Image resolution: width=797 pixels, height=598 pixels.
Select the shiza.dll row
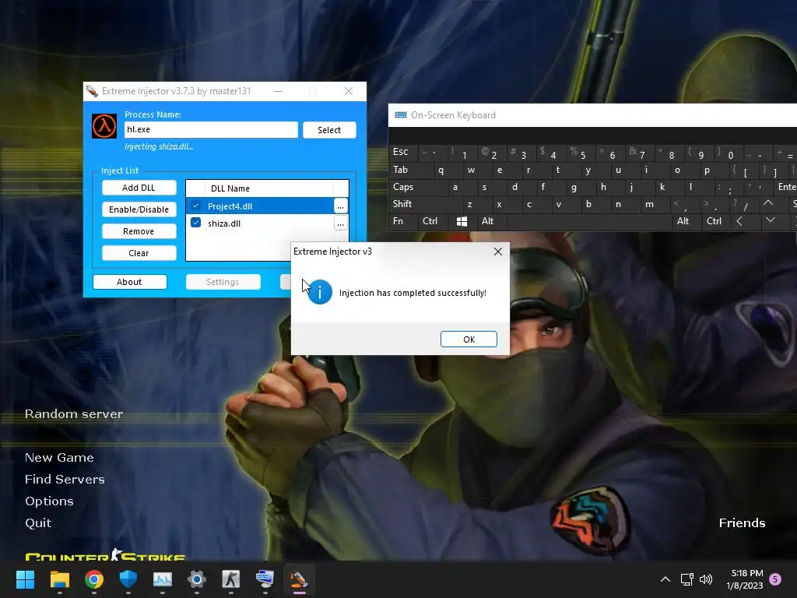(x=260, y=223)
